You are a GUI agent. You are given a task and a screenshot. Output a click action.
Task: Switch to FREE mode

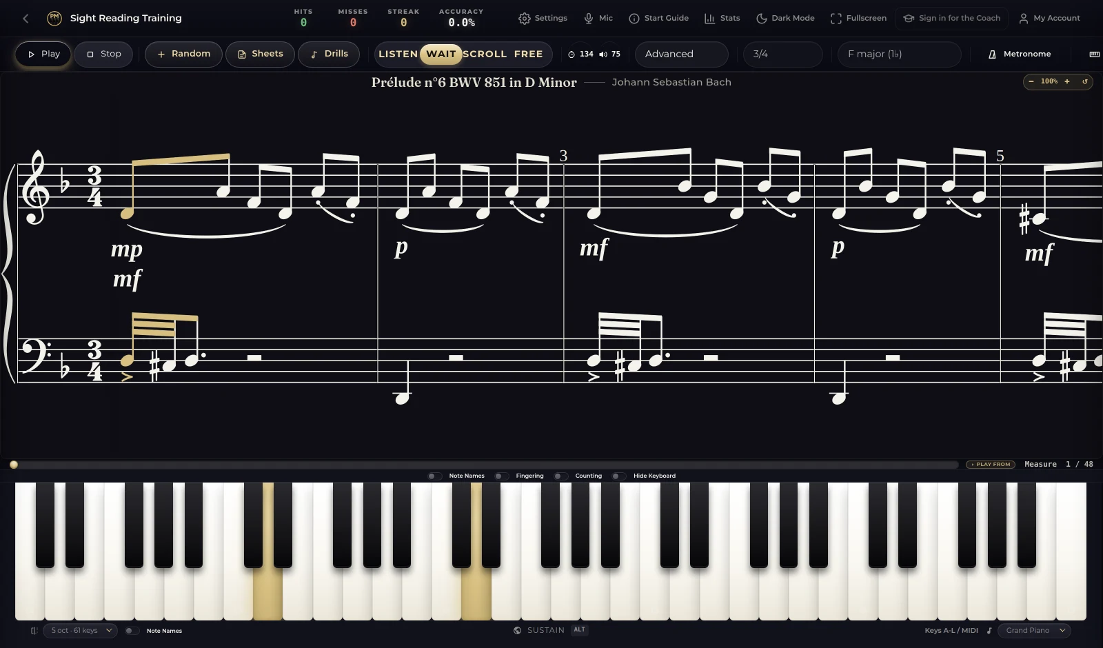(528, 54)
